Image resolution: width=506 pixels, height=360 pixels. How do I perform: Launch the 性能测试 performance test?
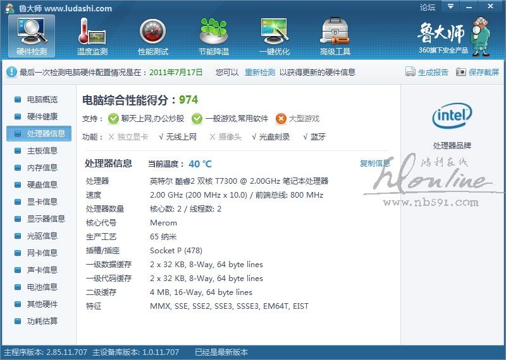[152, 36]
